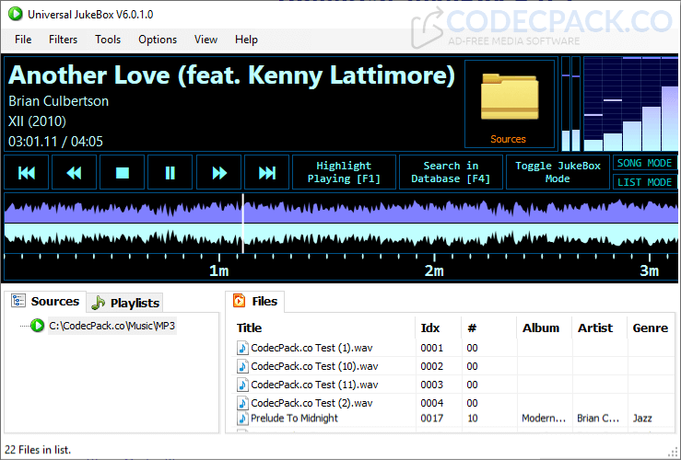Click the file icon of Test (10).wav
681x460 pixels.
click(242, 366)
